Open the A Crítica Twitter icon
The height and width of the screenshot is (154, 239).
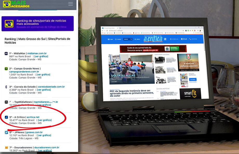(x=186, y=39)
